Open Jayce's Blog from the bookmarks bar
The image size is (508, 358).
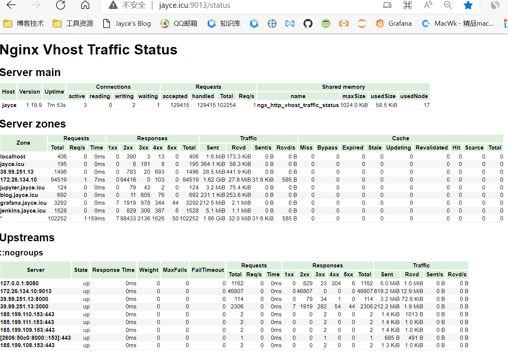[127, 23]
